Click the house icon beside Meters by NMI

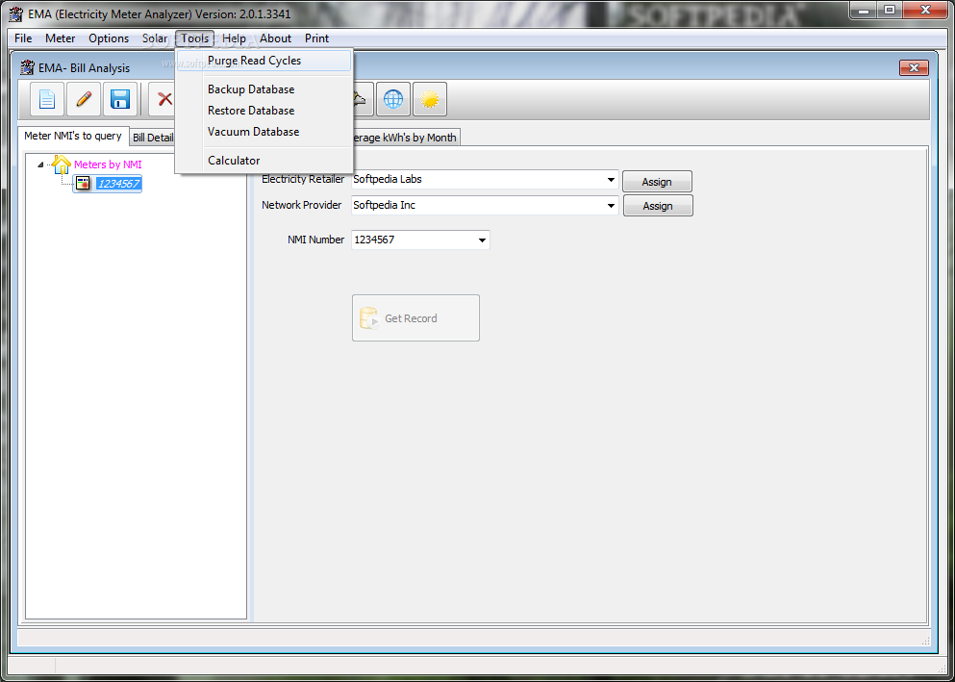click(x=61, y=164)
